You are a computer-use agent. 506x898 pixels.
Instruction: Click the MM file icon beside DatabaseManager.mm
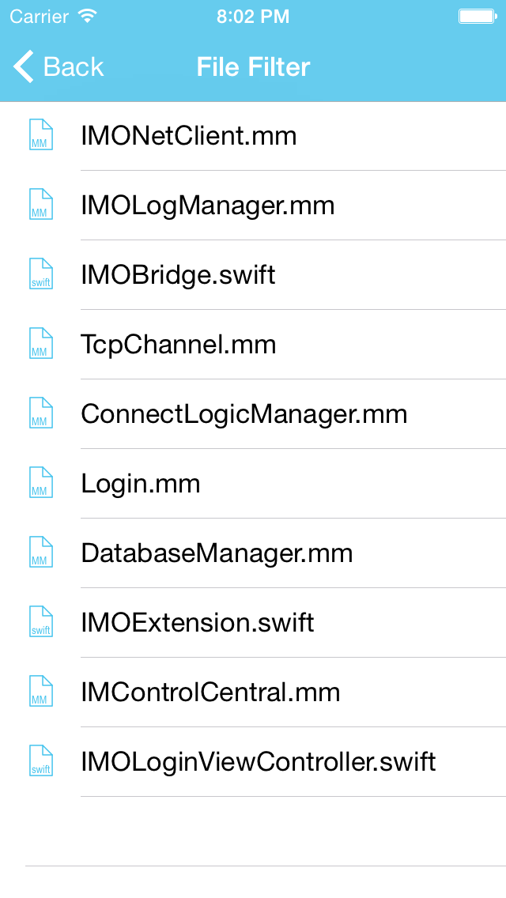tap(40, 552)
